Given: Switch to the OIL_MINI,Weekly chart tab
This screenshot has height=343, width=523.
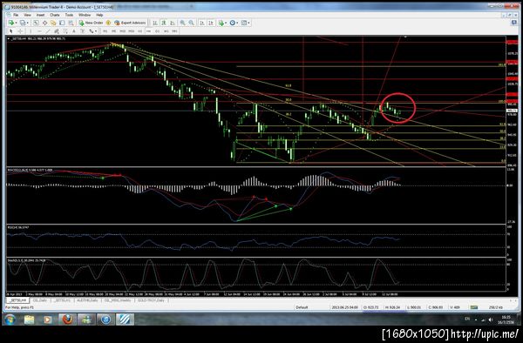Looking at the screenshot, I should click(x=118, y=300).
